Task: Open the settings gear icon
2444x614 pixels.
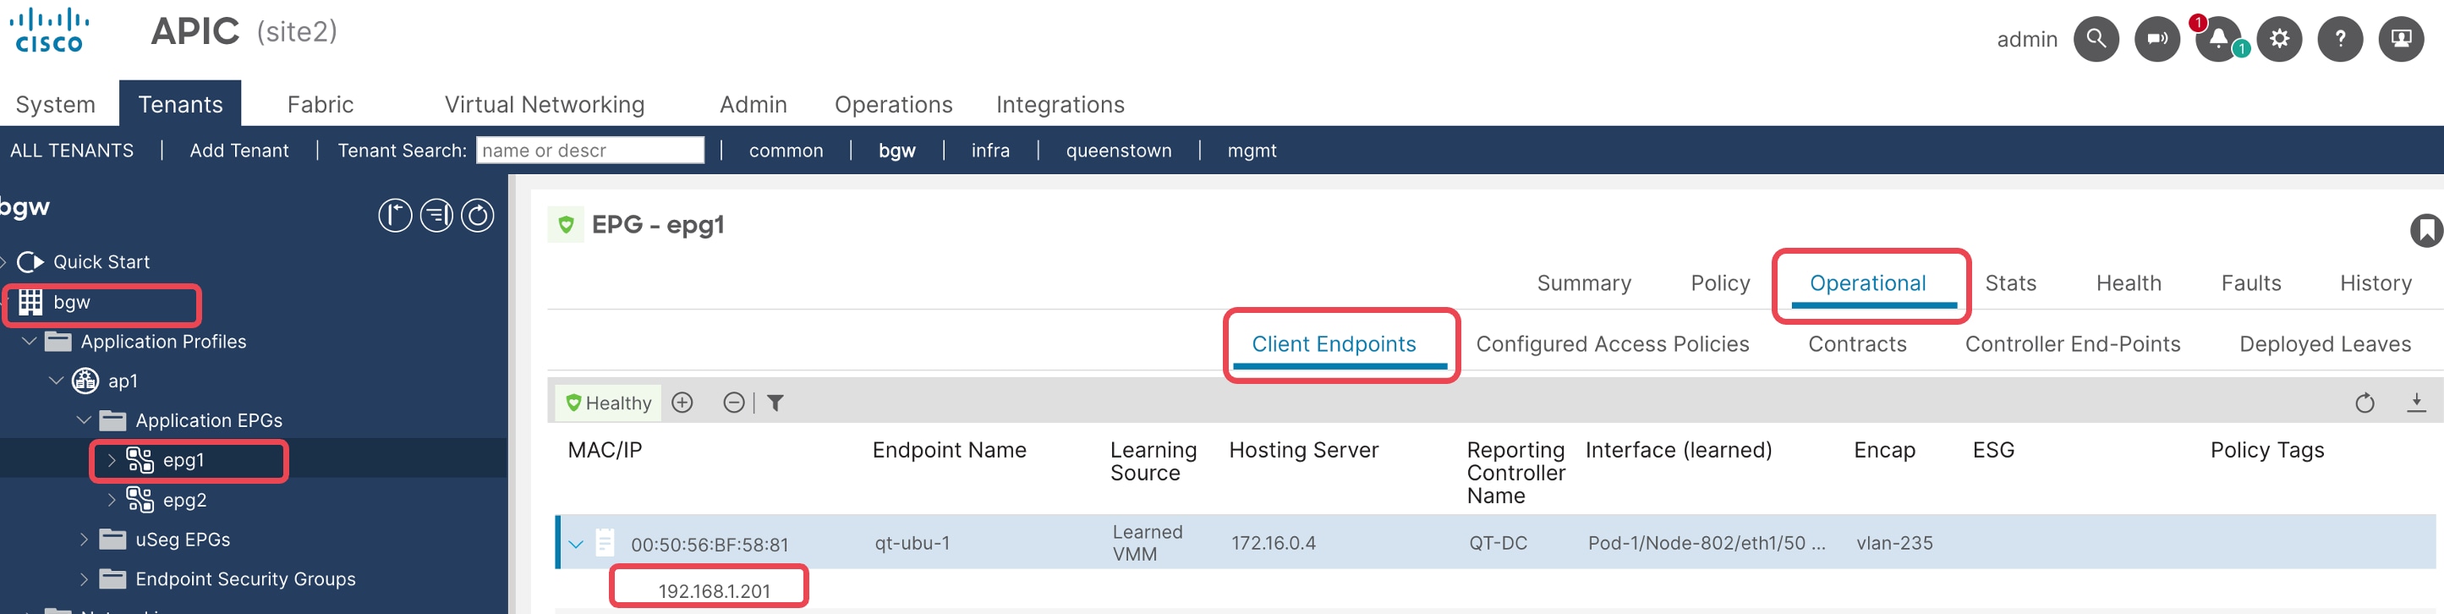Action: 2279,39
